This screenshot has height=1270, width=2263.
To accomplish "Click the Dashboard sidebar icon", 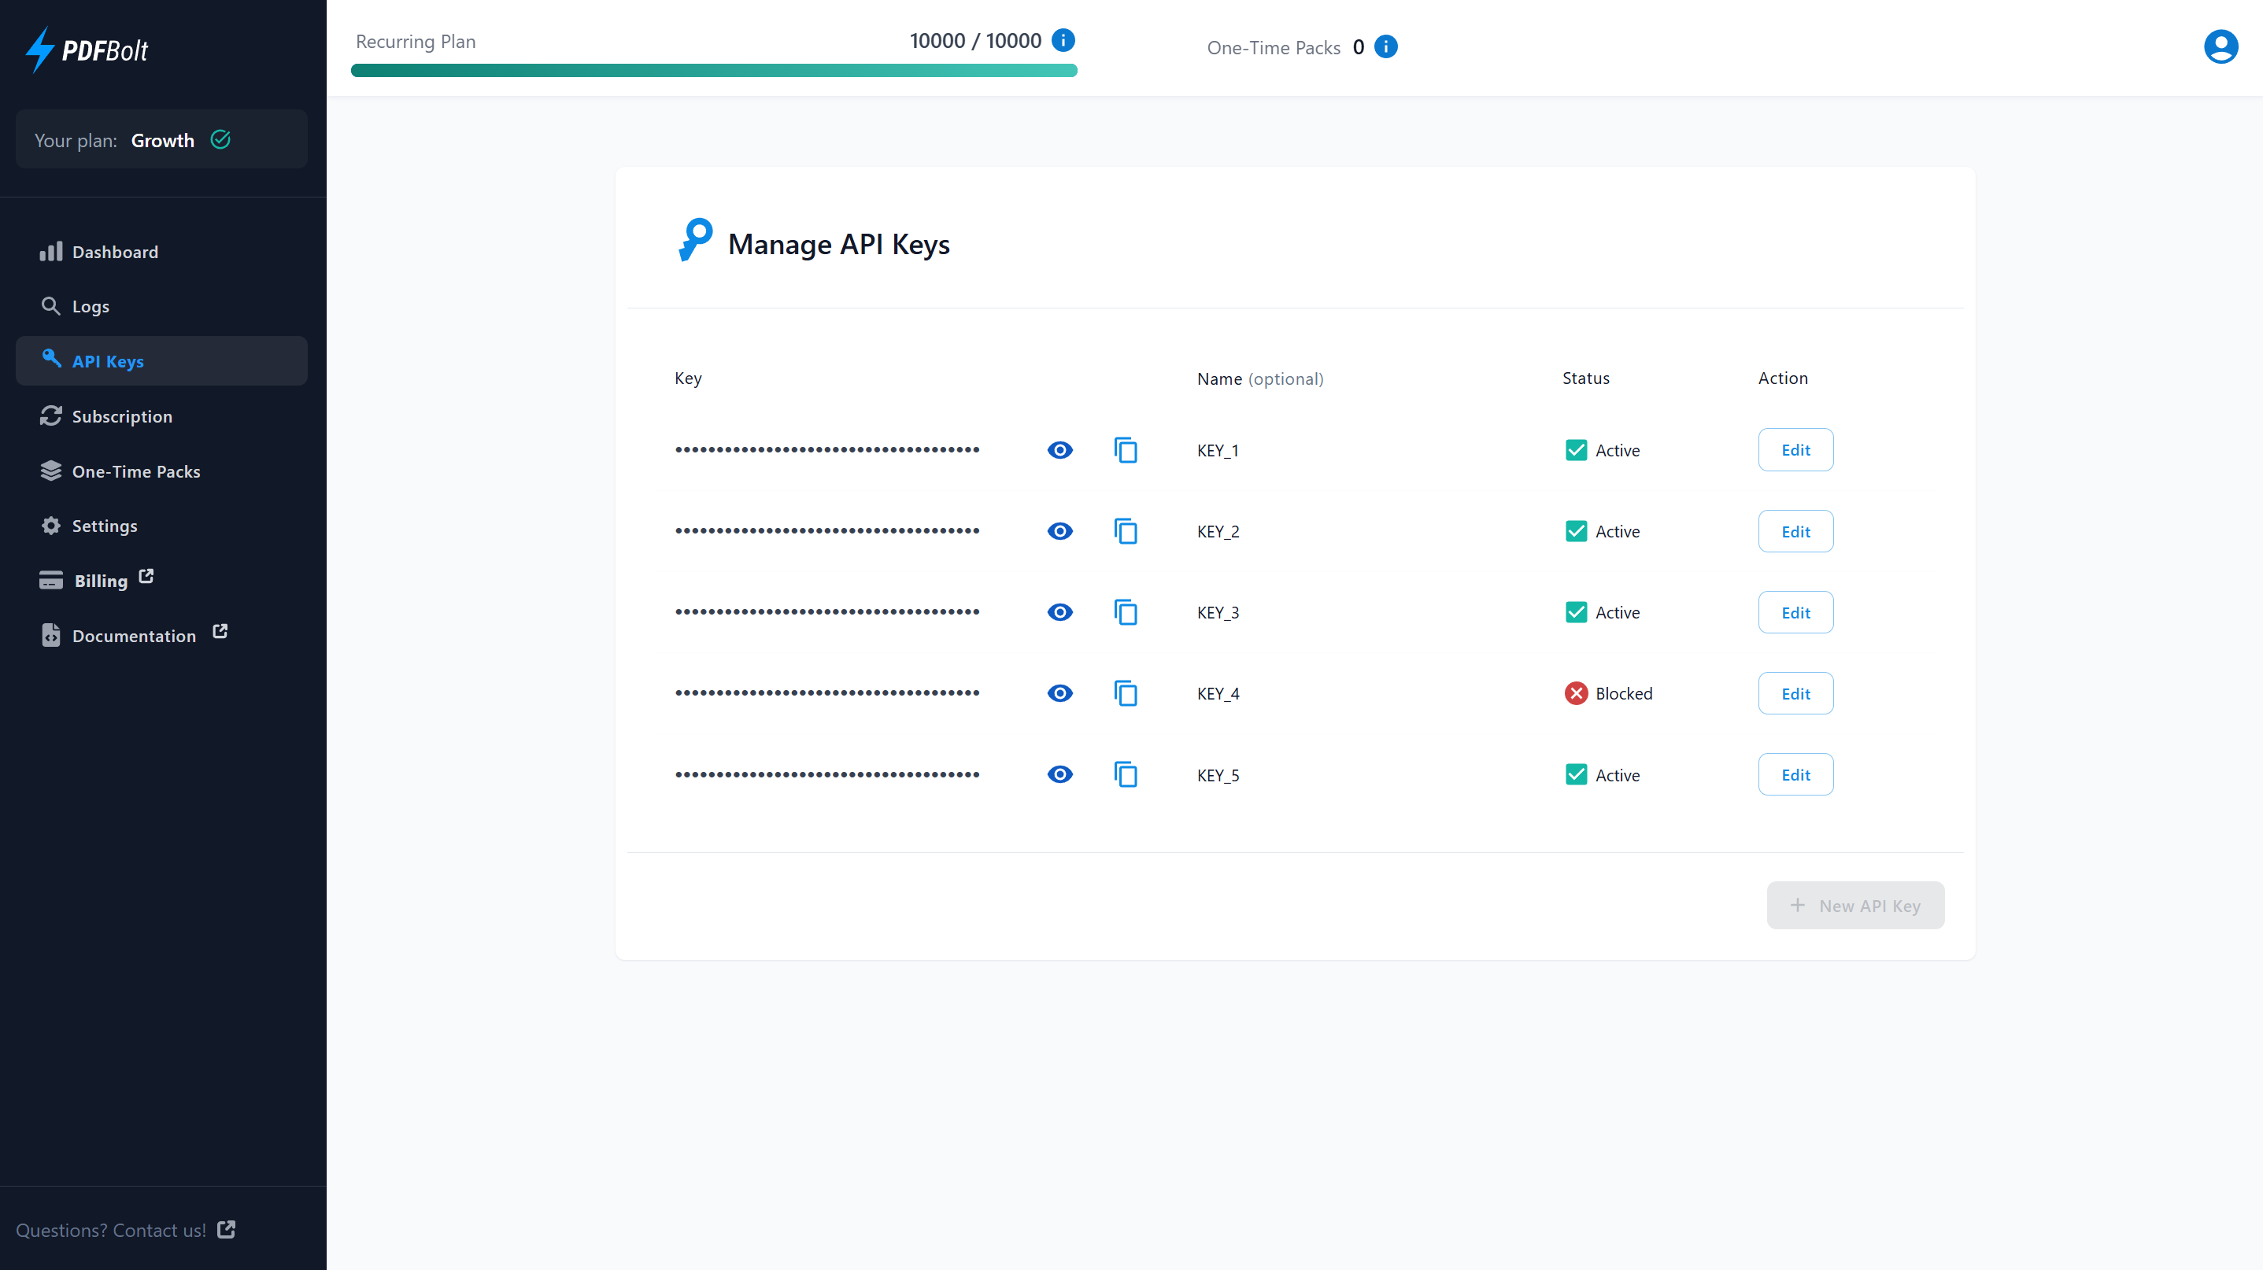I will pyautogui.click(x=53, y=250).
